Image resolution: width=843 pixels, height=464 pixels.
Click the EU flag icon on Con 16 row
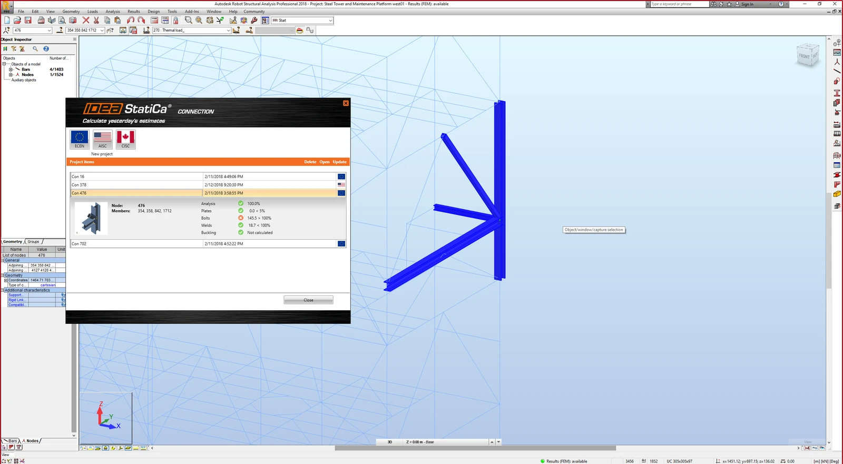(341, 177)
